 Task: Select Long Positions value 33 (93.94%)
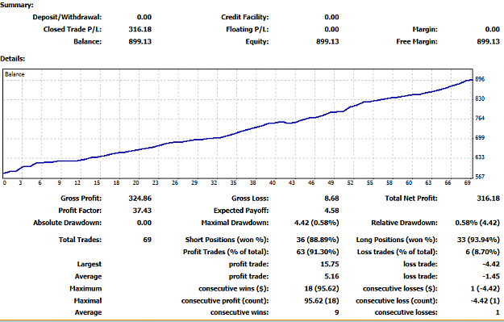click(x=478, y=240)
